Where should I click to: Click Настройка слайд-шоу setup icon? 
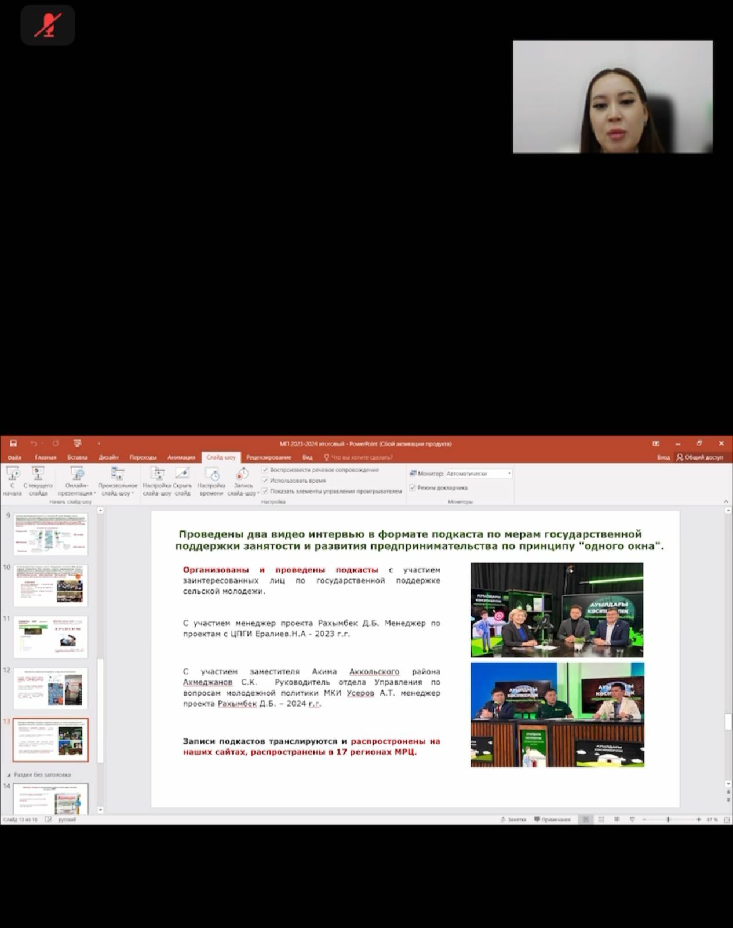(x=156, y=481)
